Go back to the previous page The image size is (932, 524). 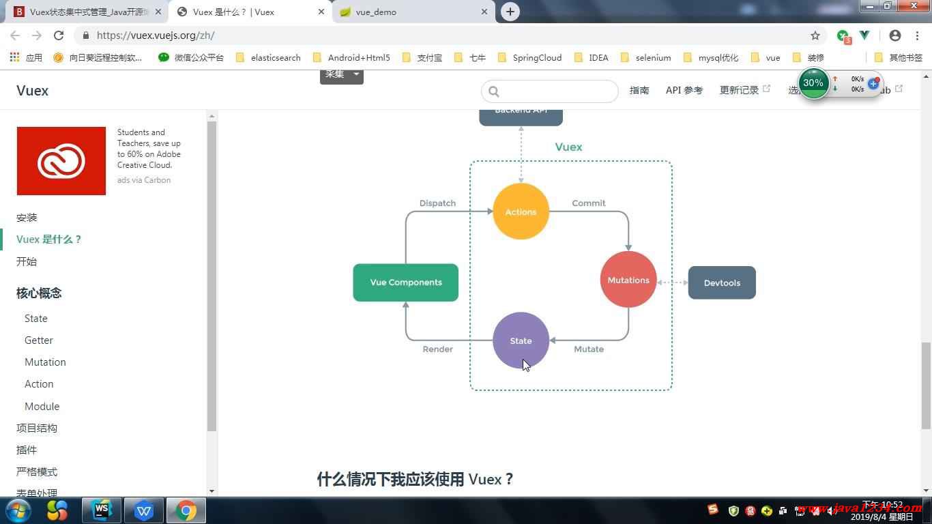click(15, 35)
